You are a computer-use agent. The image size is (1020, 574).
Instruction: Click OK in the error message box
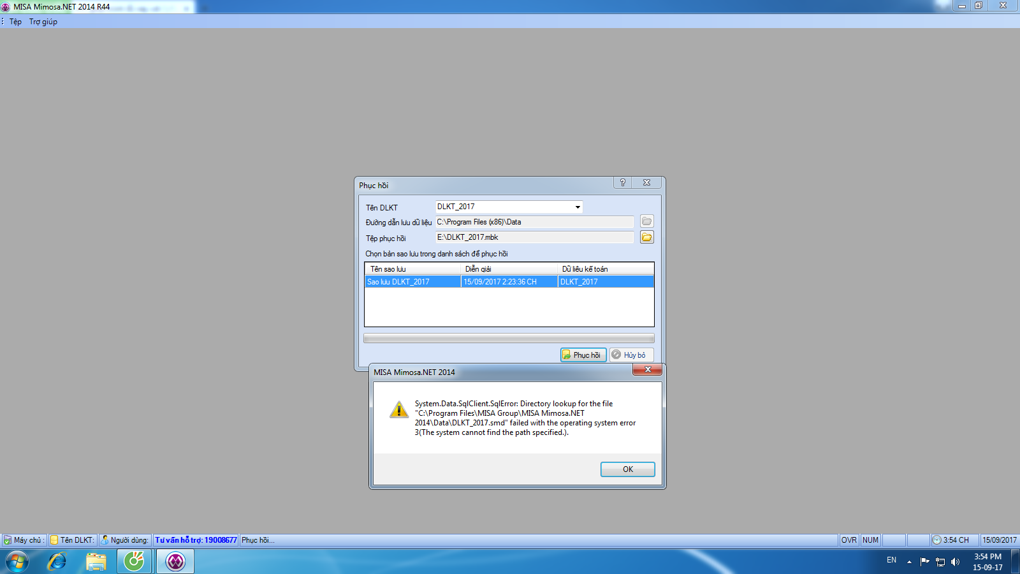click(627, 469)
